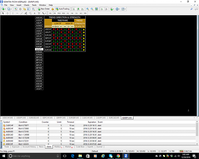Viewport: 199px width, 159px height.
Task: Select the horizontal line drawing tool
Action: 17,13
